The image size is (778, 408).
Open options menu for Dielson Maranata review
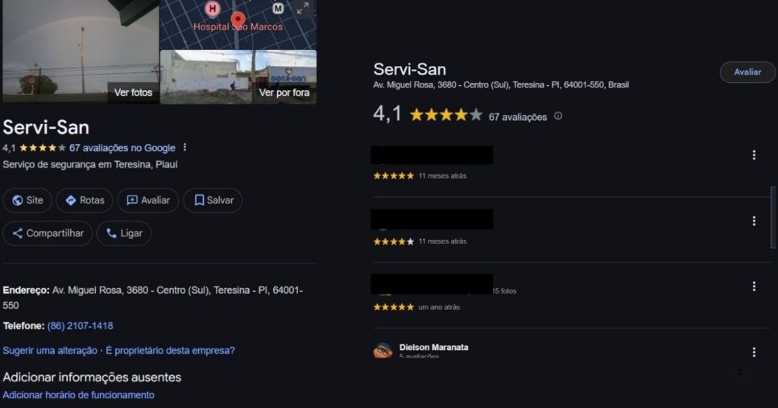(x=754, y=352)
